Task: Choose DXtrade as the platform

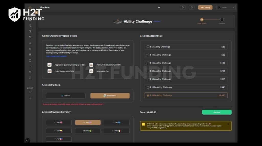Action: [x=65, y=96]
